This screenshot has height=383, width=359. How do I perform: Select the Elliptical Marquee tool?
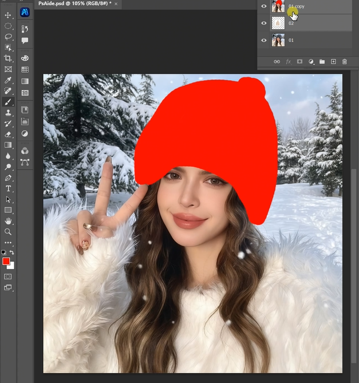pyautogui.click(x=8, y=26)
